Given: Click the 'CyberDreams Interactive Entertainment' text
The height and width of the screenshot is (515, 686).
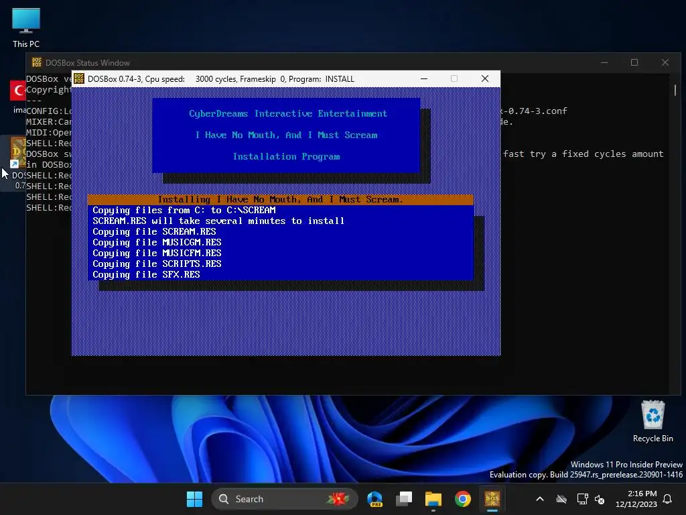Looking at the screenshot, I should pos(288,114).
